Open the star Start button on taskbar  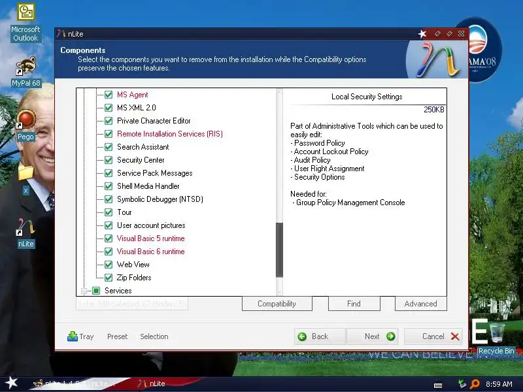tap(11, 383)
